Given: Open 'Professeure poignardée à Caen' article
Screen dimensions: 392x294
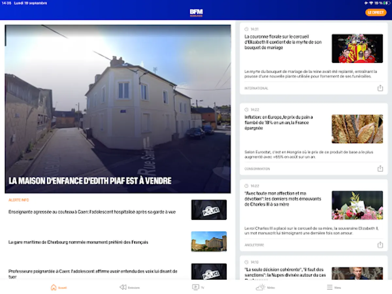Looking at the screenshot, I should [93, 274].
